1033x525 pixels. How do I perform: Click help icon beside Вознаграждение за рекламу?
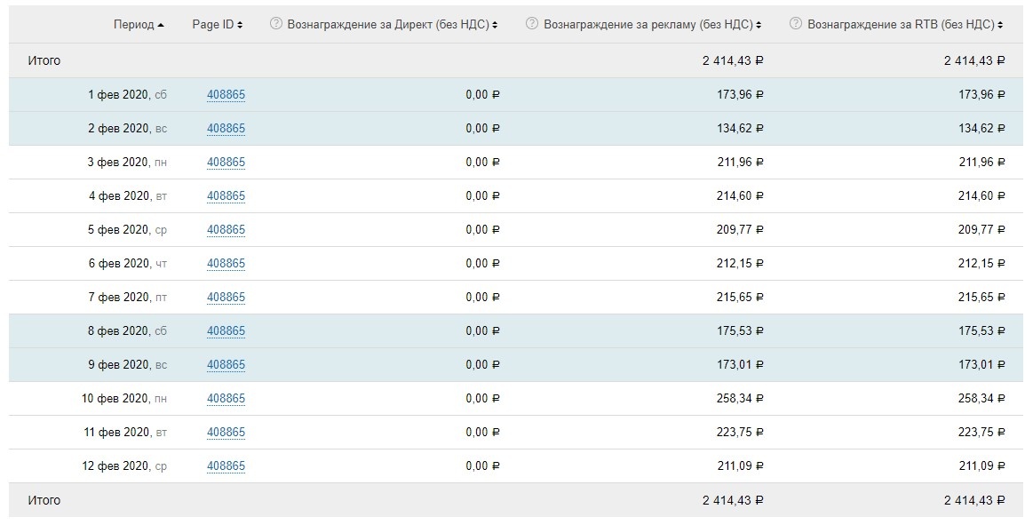pos(532,25)
